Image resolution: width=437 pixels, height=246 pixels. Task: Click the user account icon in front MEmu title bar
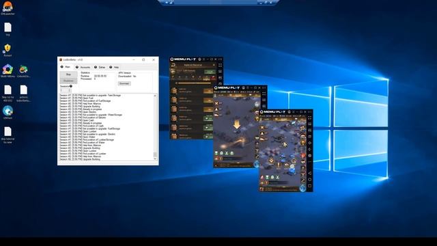(289, 112)
